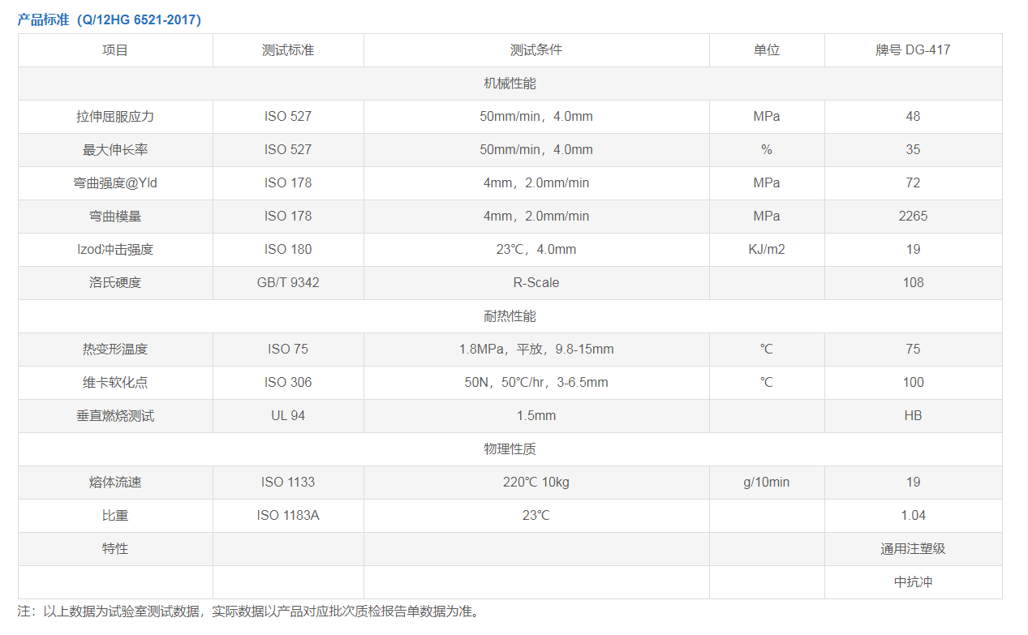Select the 最大伸长率 row label
Screen dimensions: 1028x635
click(115, 150)
